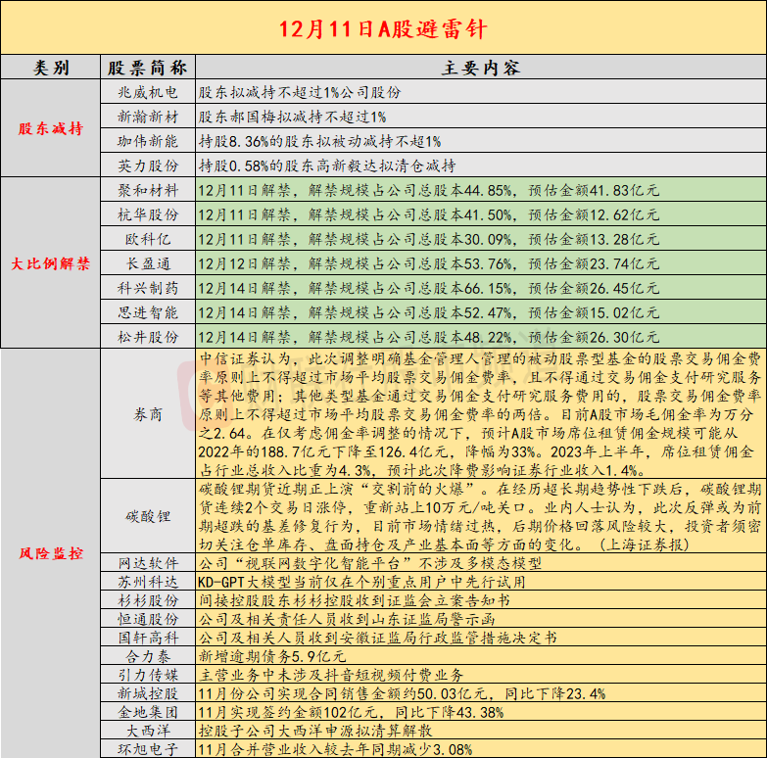Select stock name 引力传媒

point(148,675)
